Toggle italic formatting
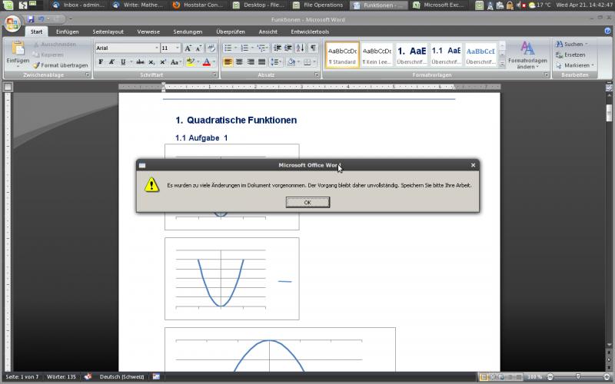615x384 pixels. coord(111,62)
